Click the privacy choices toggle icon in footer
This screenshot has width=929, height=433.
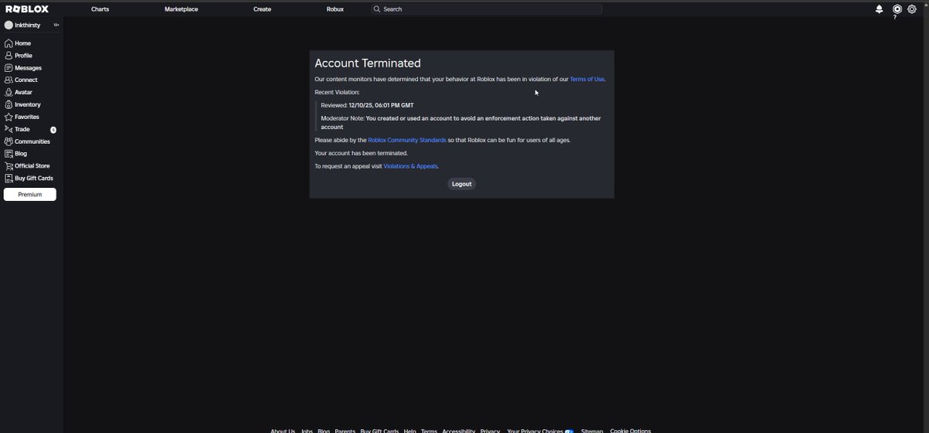(x=569, y=431)
